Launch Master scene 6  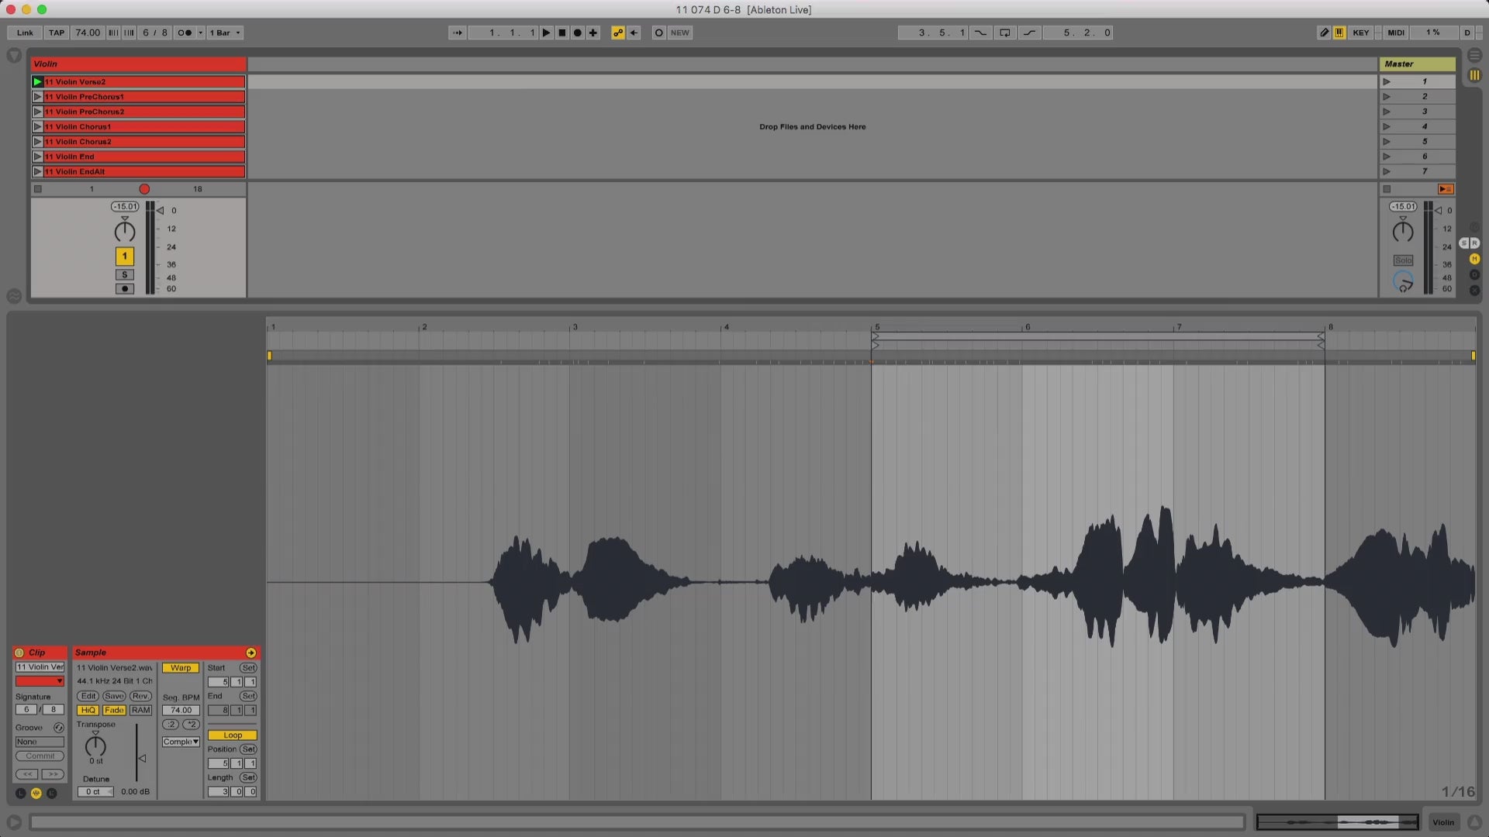point(1387,157)
